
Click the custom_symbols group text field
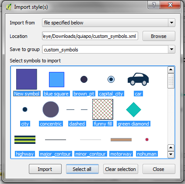105,50
